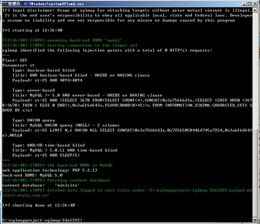Click 'Payload: zt=25 LIMIT 0,1 UNION ALL' line
This screenshot has width=260, height=224.
tap(132, 130)
